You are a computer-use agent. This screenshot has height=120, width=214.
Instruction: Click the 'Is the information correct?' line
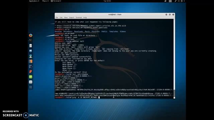71,72
